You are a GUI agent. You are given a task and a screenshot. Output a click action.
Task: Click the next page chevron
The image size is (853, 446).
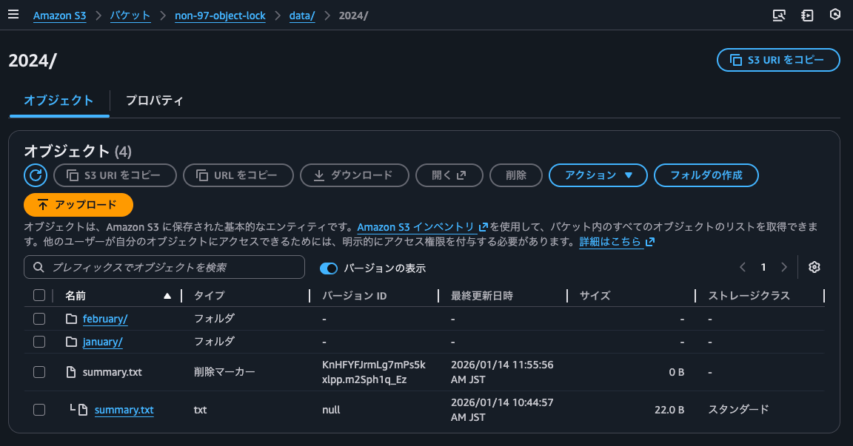(784, 267)
